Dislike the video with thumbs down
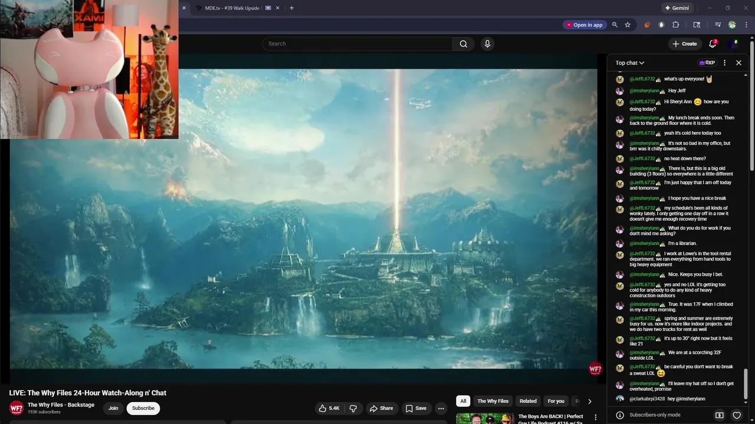Screen dimensions: 755x424 click(x=353, y=408)
